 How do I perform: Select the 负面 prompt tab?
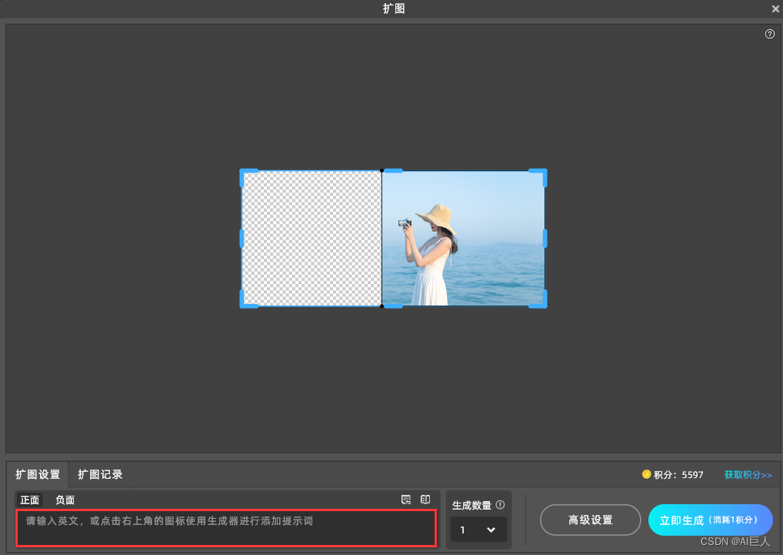tap(65, 500)
